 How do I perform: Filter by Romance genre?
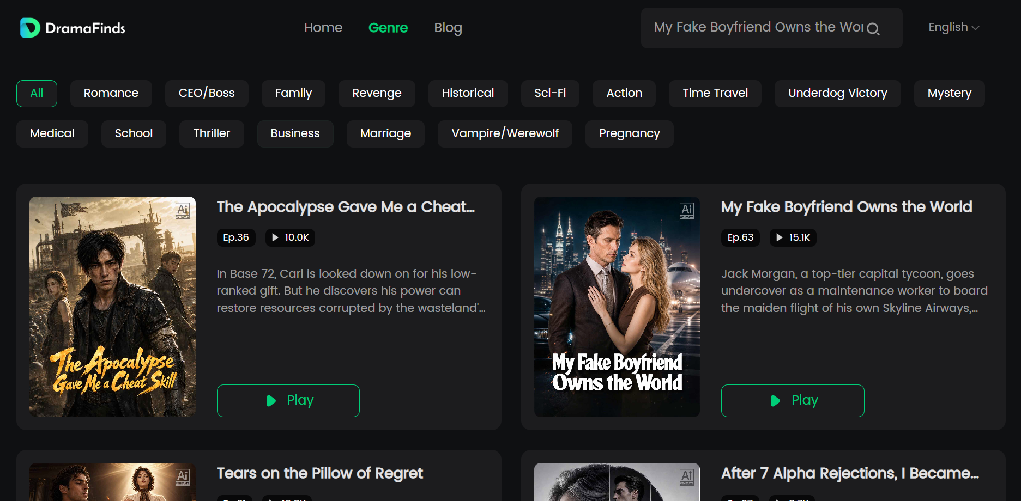coord(111,94)
